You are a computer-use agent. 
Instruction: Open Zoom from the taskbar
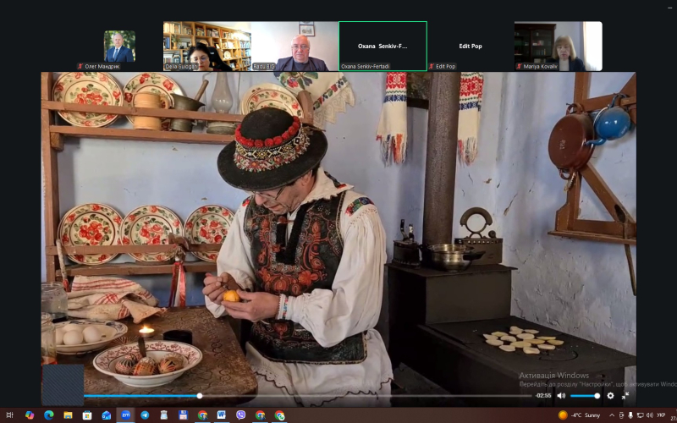tap(125, 415)
